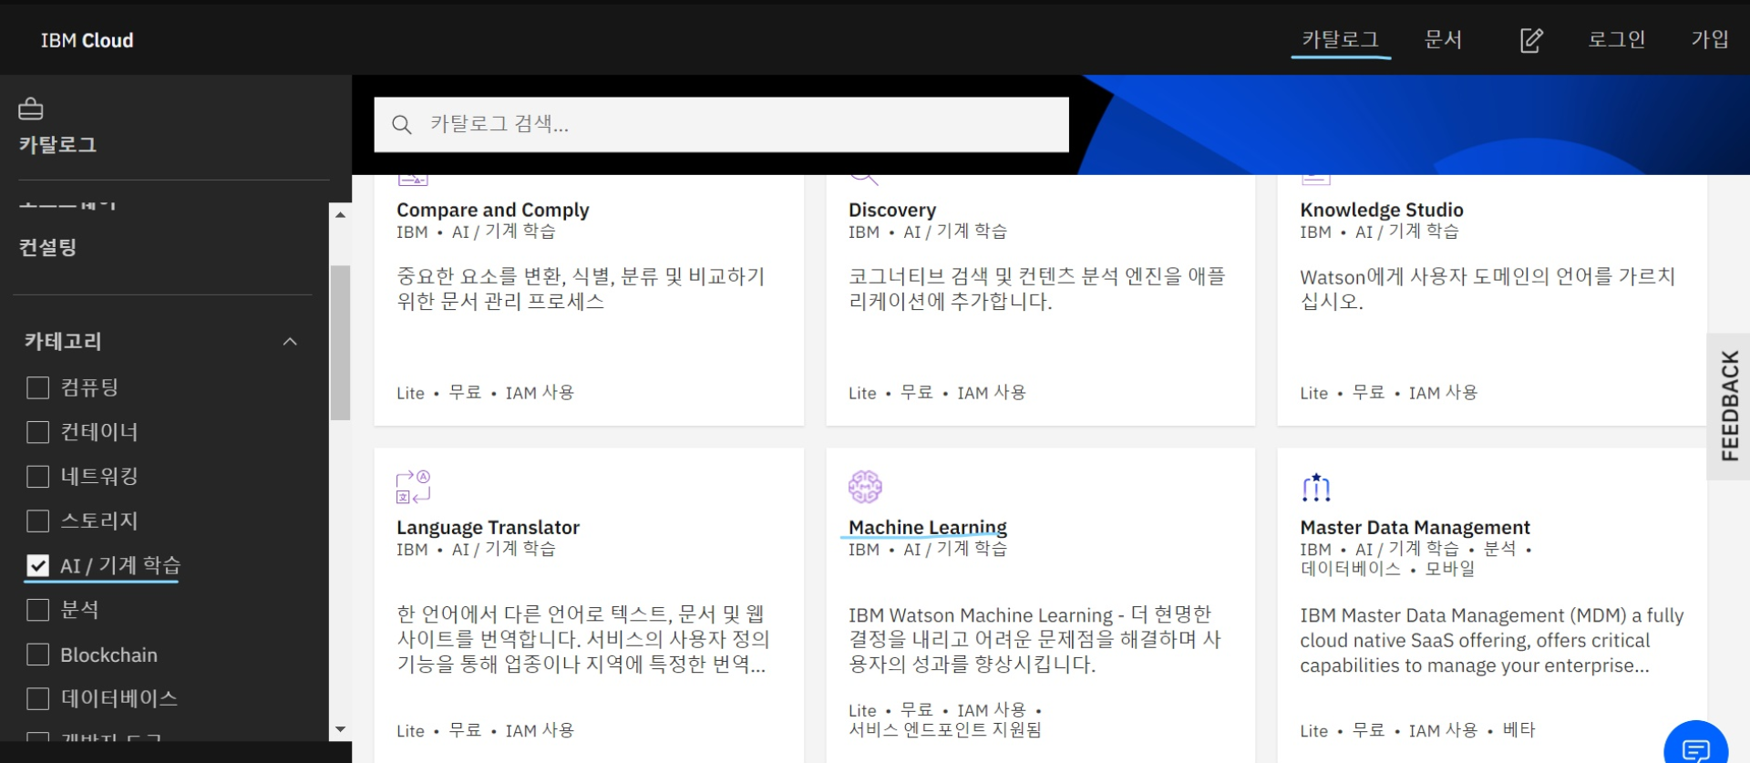The image size is (1750, 763).
Task: Click the sidebar scrollbar down arrow
Action: coord(340,729)
